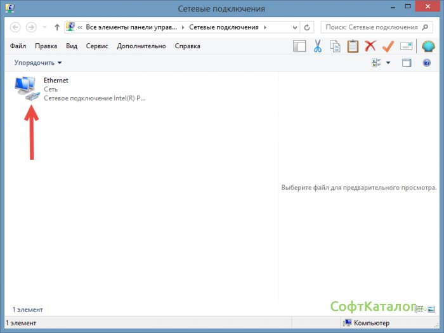The image size is (444, 333).
Task: Click the red X Delete icon
Action: [370, 46]
